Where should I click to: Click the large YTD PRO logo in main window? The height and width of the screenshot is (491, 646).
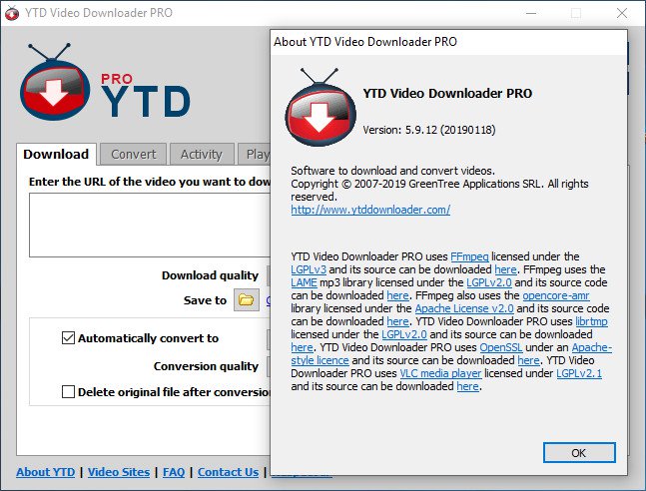105,82
